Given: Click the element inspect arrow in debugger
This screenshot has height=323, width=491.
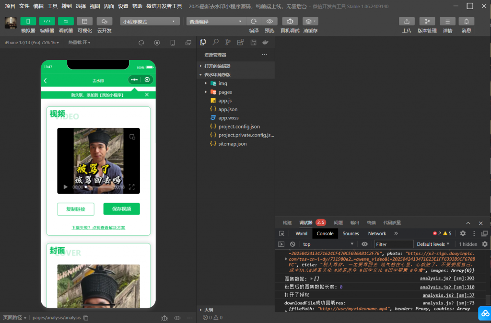Looking at the screenshot, I should pos(282,233).
